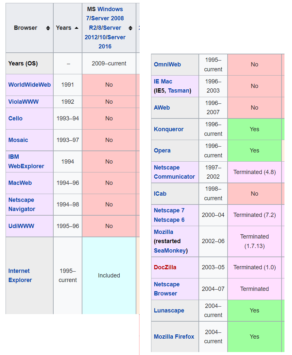Select the '1994–98' years cell

click(68, 204)
